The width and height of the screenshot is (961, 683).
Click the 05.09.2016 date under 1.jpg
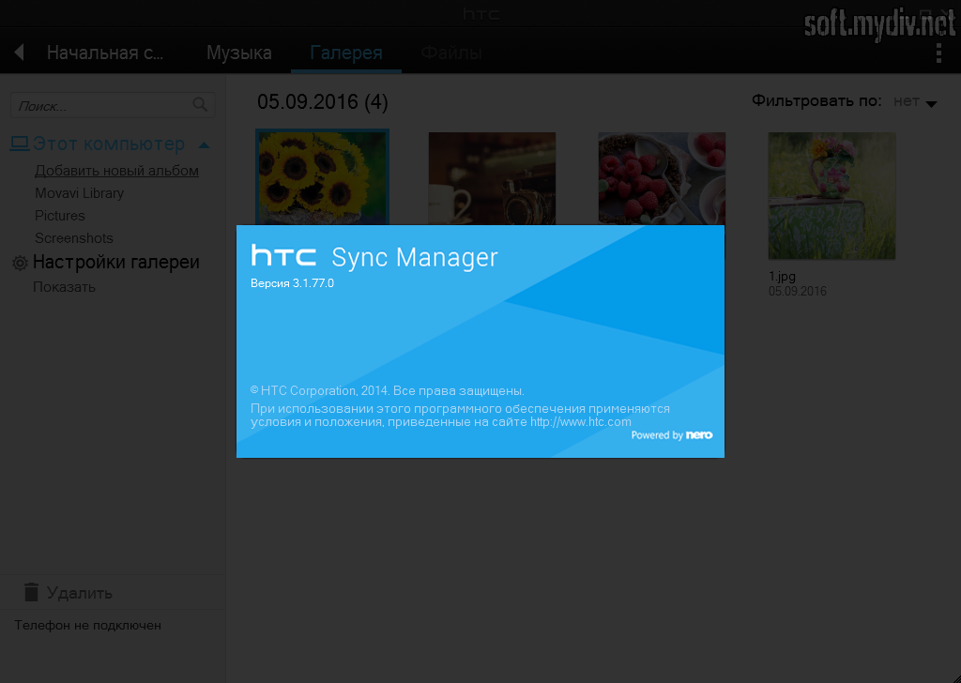(x=798, y=292)
